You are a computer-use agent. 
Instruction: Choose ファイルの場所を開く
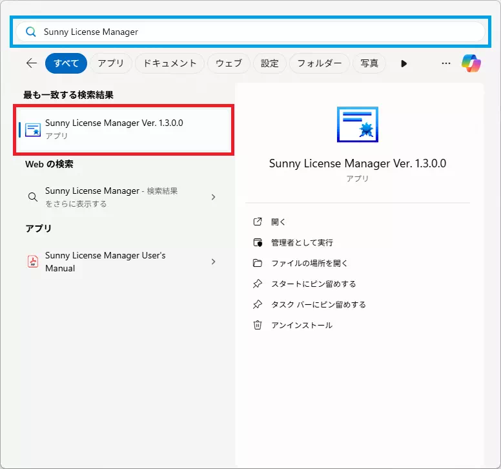(x=309, y=263)
